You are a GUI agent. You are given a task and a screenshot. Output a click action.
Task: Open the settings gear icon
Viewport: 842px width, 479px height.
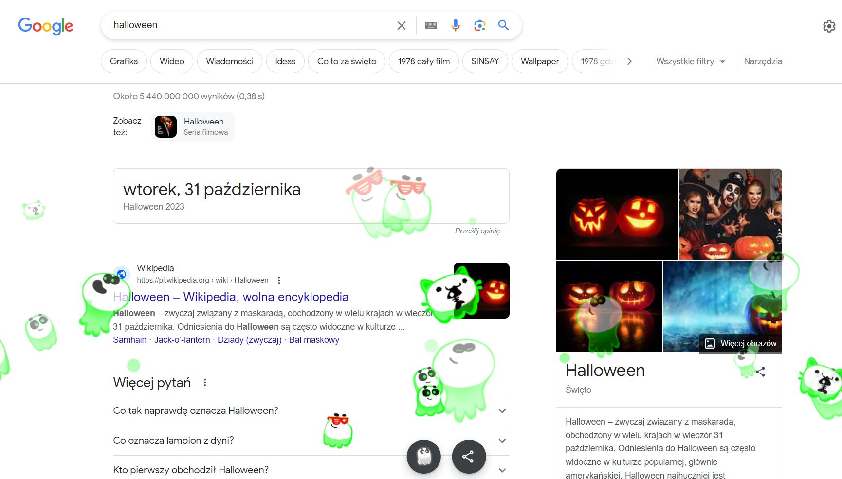pyautogui.click(x=829, y=26)
